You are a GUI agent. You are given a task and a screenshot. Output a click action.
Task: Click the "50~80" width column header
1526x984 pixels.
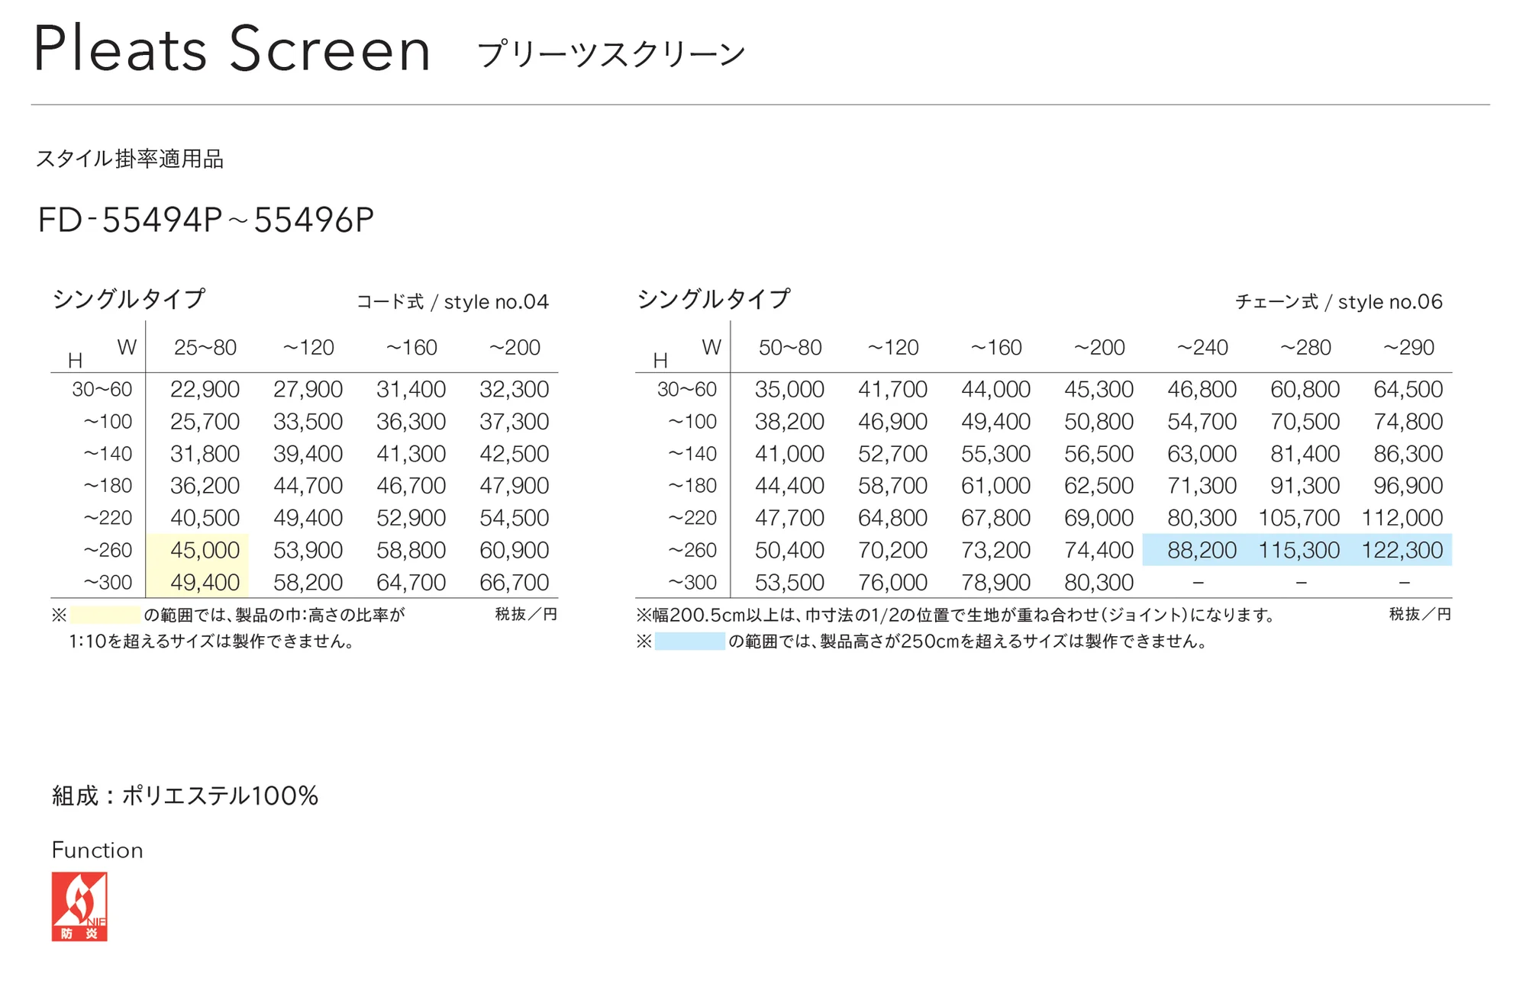click(x=789, y=348)
